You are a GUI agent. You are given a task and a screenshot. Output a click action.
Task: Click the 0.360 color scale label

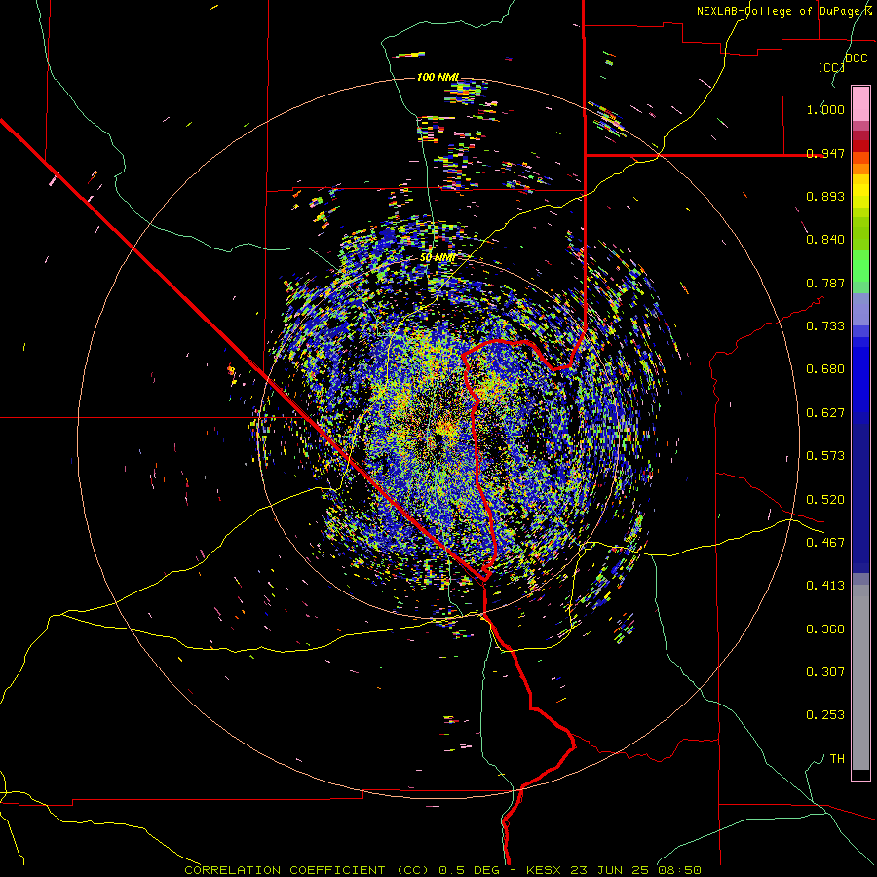825,629
